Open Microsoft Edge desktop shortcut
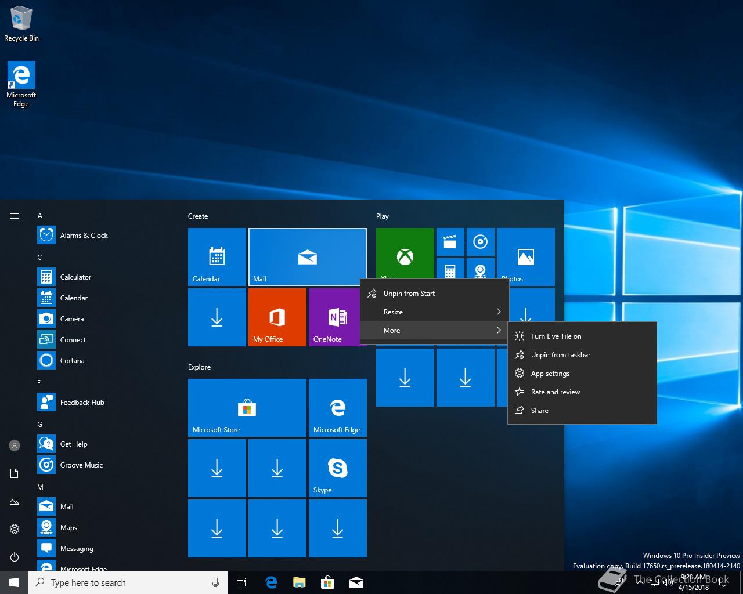This screenshot has width=743, height=594. (x=21, y=84)
